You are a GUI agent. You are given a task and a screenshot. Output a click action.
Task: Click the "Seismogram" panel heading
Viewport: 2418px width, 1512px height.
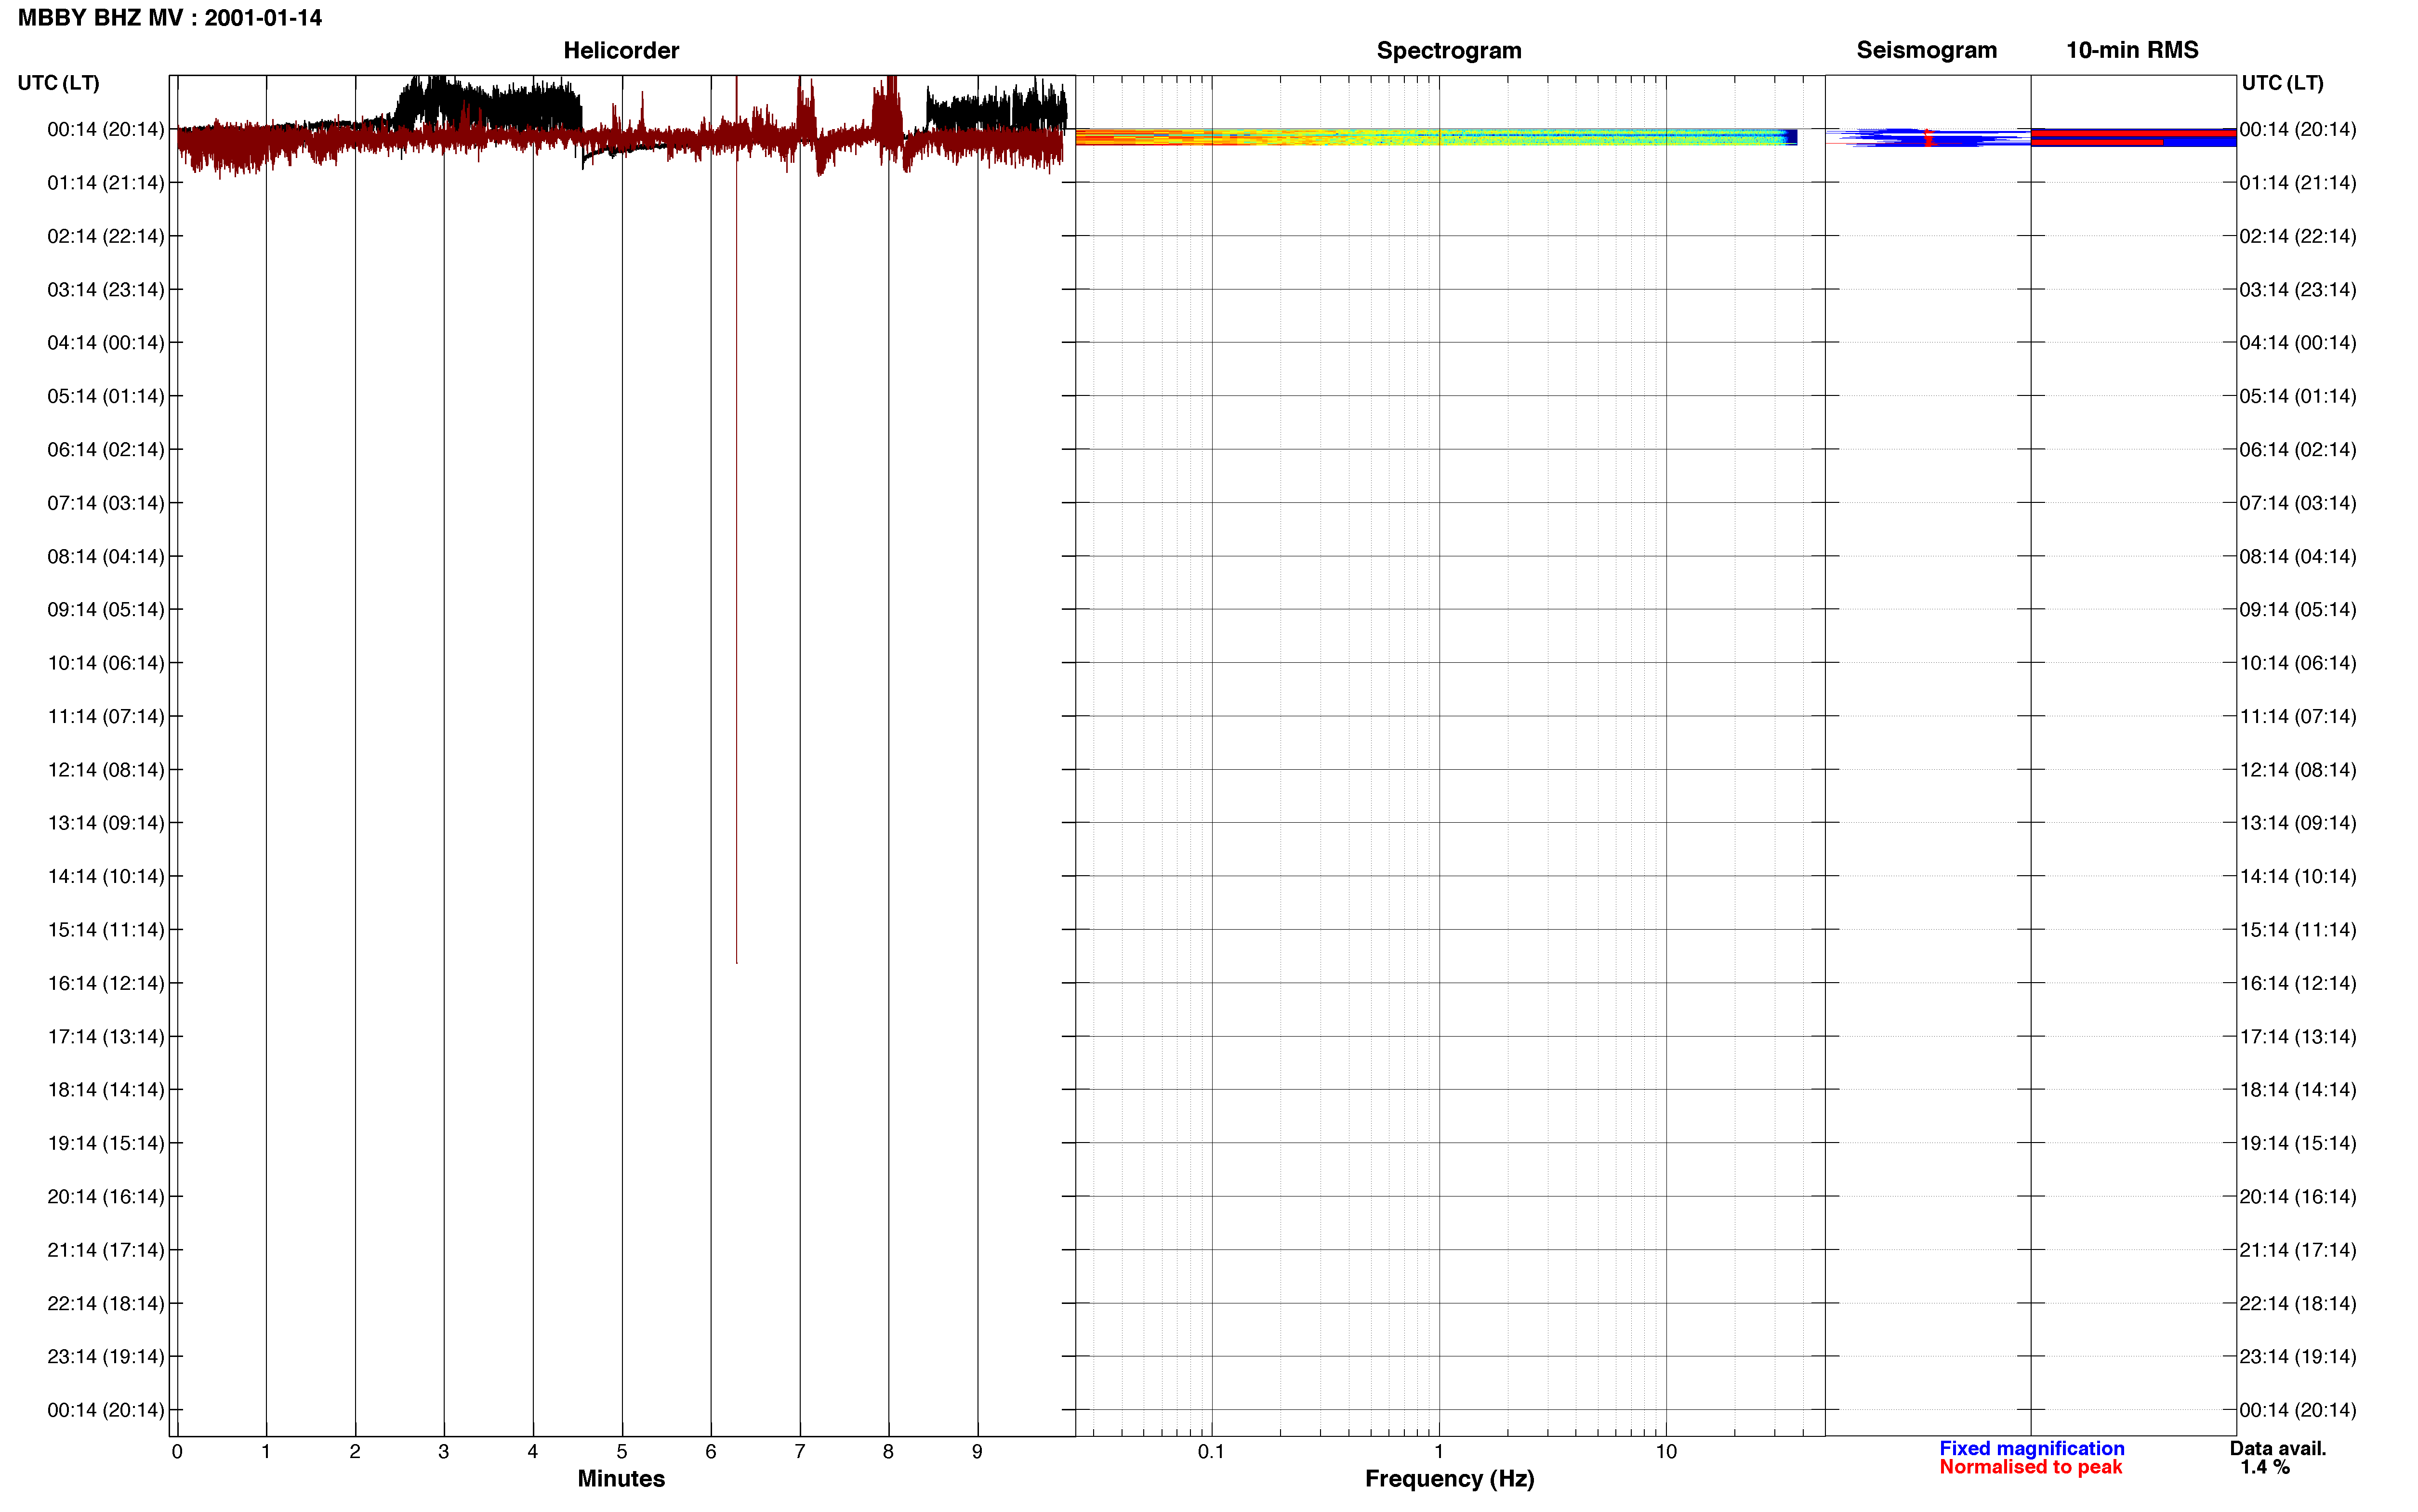coord(1926,51)
